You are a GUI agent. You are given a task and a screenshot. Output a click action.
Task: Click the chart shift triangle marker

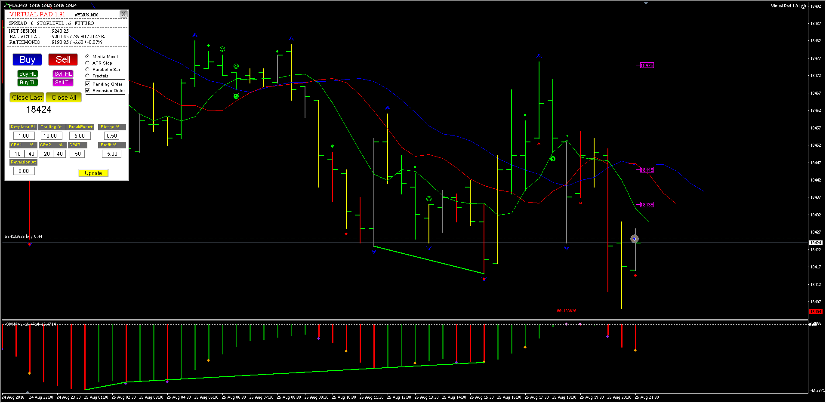pos(646,3)
